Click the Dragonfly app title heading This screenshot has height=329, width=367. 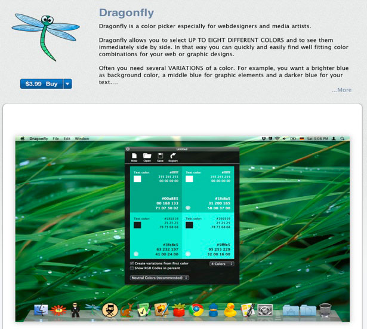pyautogui.click(x=127, y=13)
